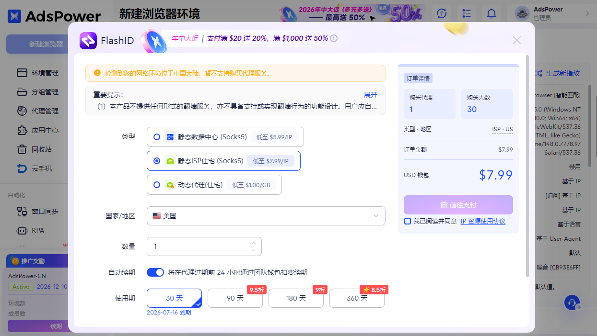Open RPA in the sidebar
The width and height of the screenshot is (597, 336).
(38, 230)
